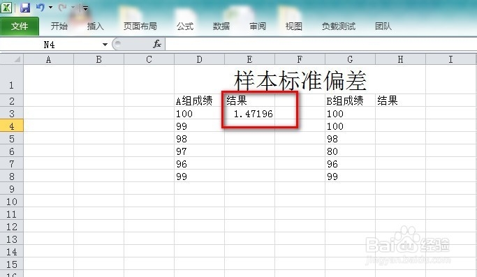Customize the Quick Access Toolbar dropdown
Screen dimensions: 477x277
click(x=85, y=8)
